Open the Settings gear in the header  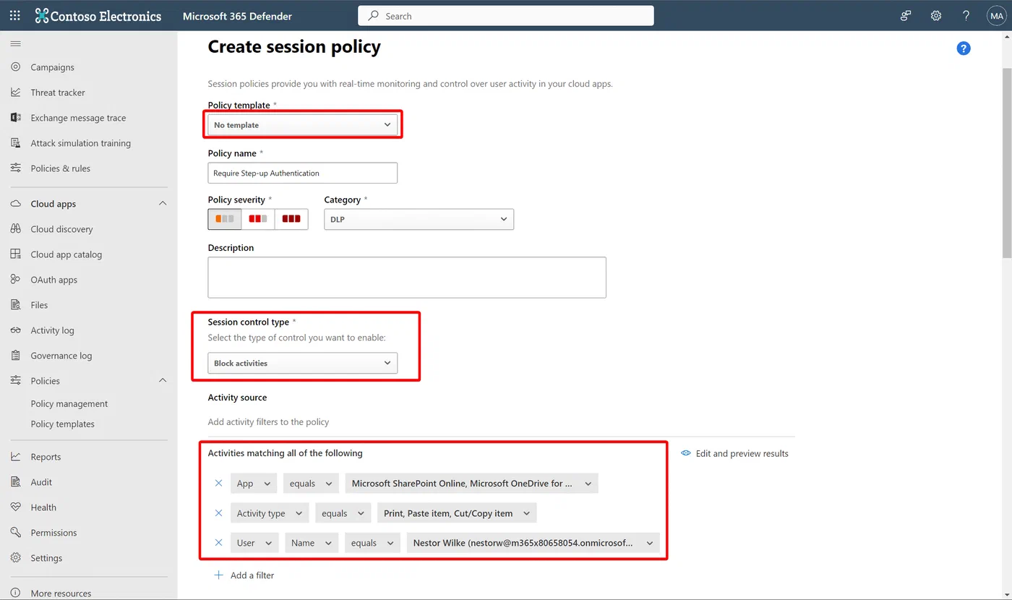[x=936, y=16]
